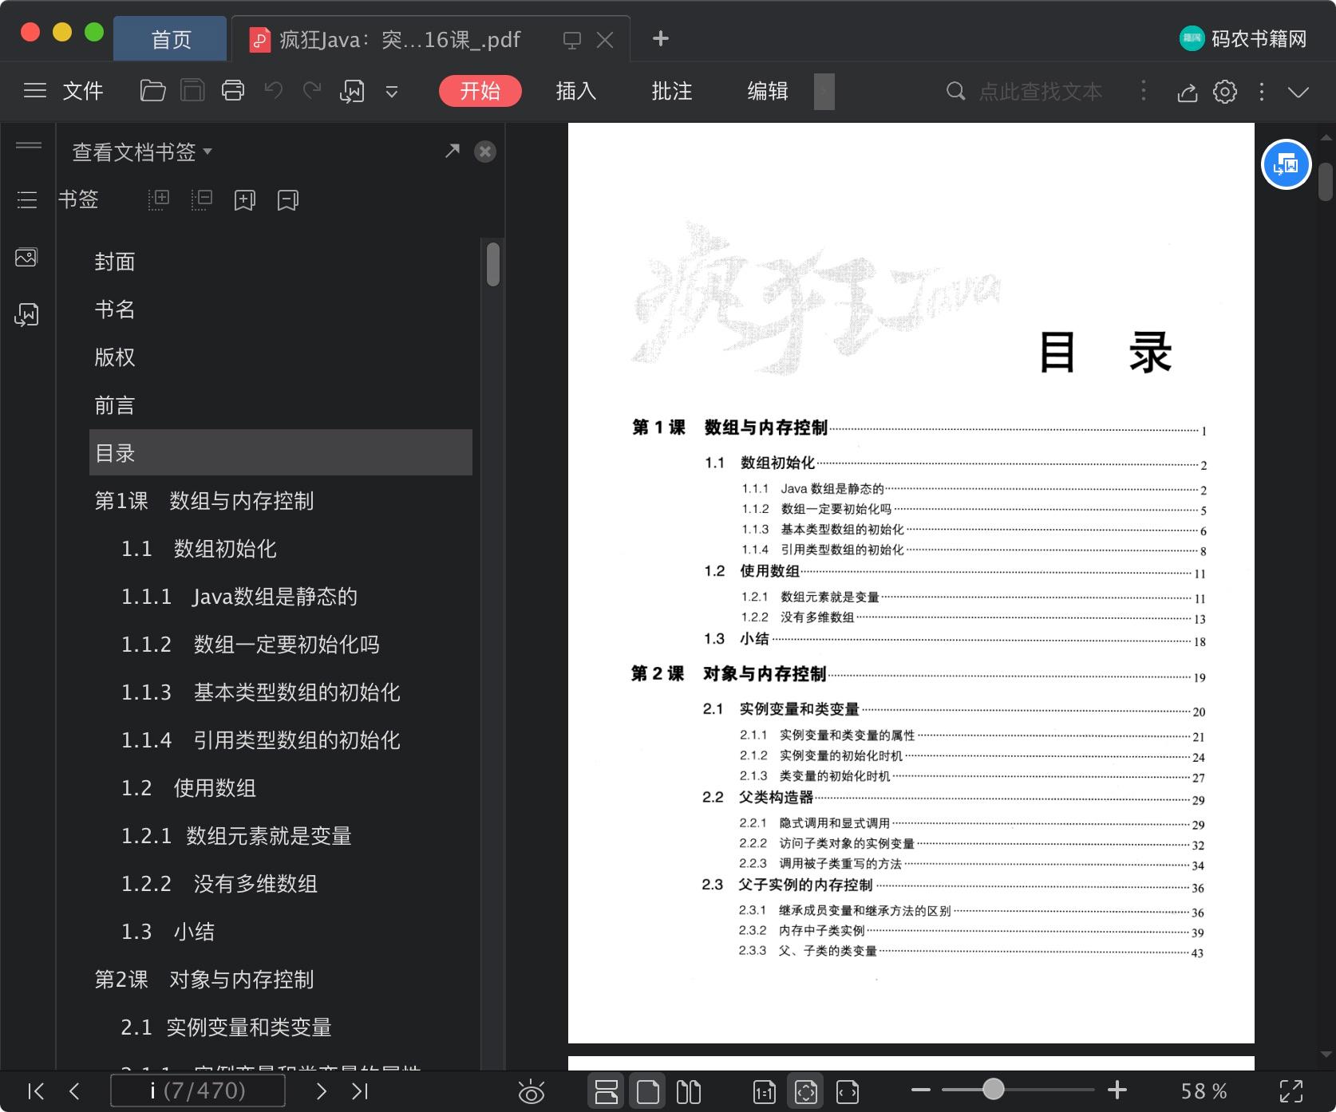Select the bookmarks list sidebar icon
Screen dimensions: 1336x1112
point(27,199)
